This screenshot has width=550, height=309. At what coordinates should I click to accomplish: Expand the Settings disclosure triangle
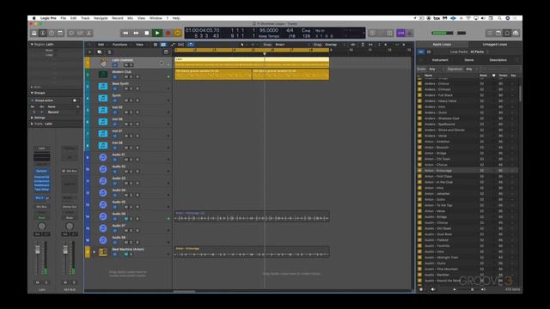click(x=32, y=118)
